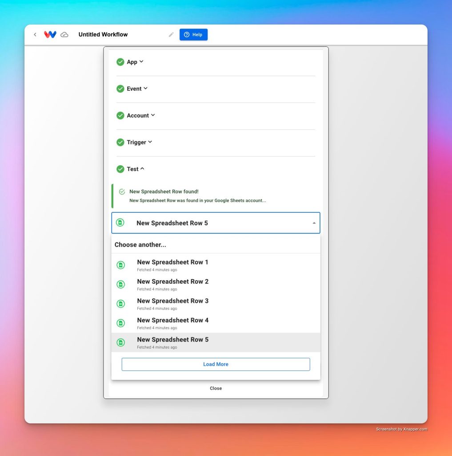The image size is (452, 456).
Task: Edit workflow name with pencil icon
Action: (171, 35)
